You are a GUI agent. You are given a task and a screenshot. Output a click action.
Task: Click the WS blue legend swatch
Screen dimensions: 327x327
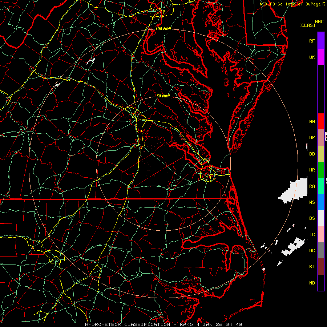321,202
